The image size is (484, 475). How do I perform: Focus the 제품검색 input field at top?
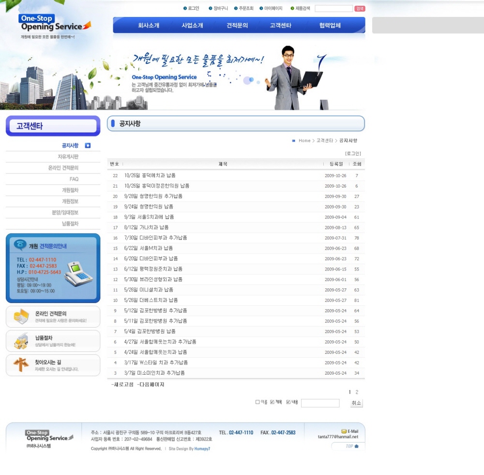pos(333,9)
